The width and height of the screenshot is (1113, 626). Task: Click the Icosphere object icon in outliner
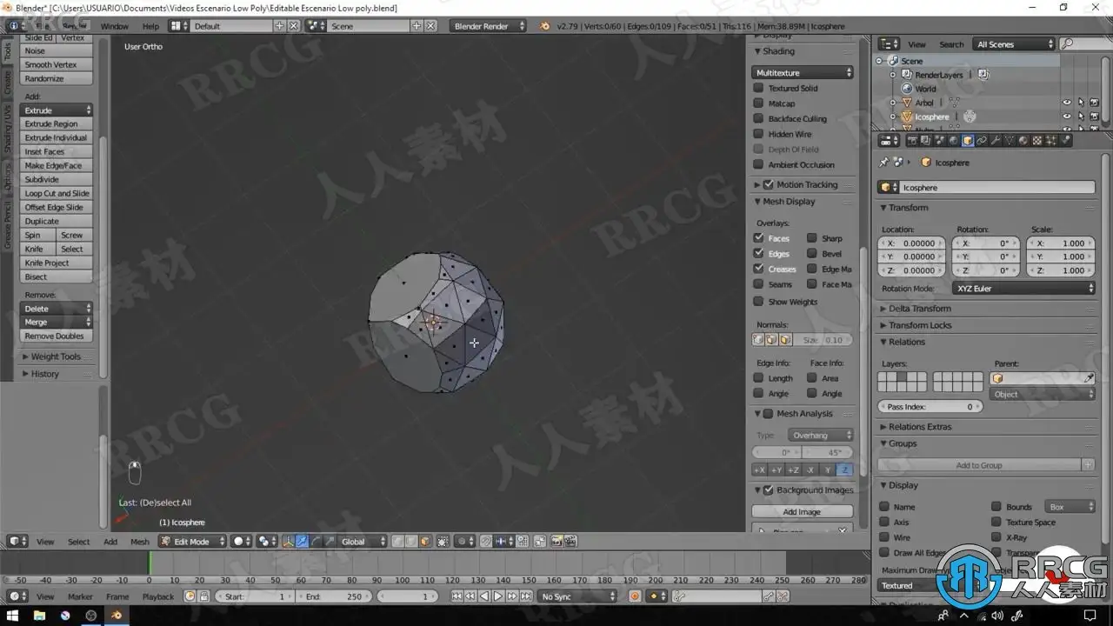tap(907, 117)
